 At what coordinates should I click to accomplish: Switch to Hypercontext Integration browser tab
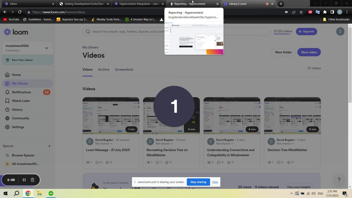point(139,4)
